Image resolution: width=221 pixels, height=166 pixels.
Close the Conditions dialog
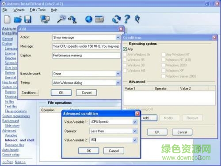click(214, 38)
